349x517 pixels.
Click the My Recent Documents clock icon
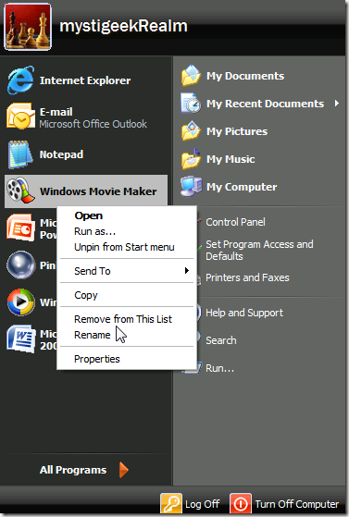(191, 104)
